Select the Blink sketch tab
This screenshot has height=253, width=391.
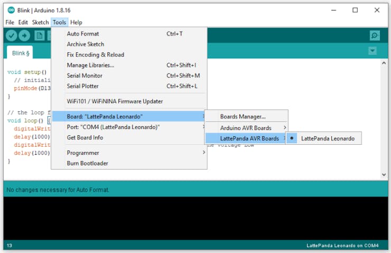20,53
